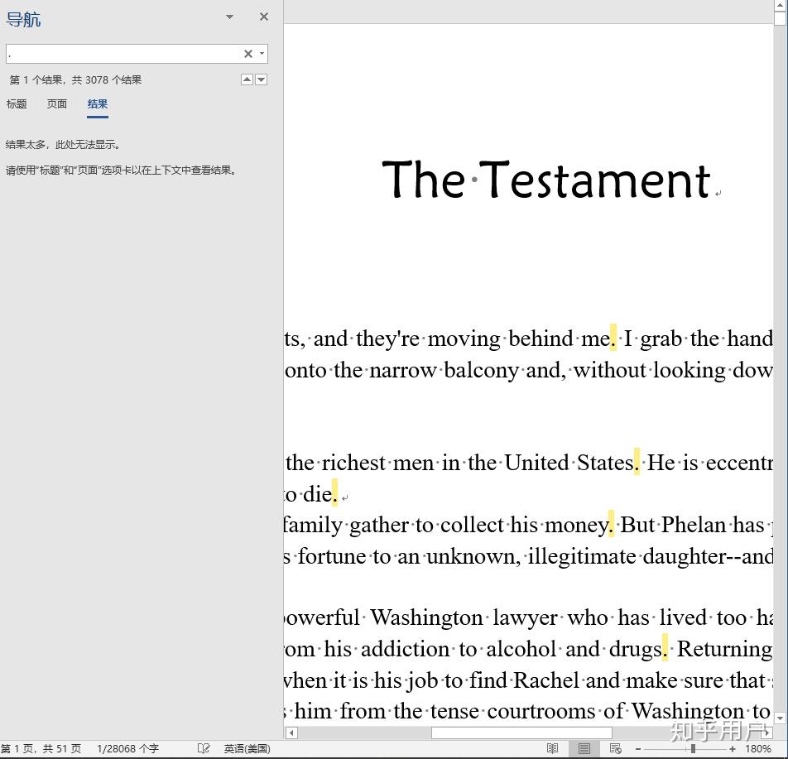Click the document title 'The Testament'
788x759 pixels.
tap(547, 180)
